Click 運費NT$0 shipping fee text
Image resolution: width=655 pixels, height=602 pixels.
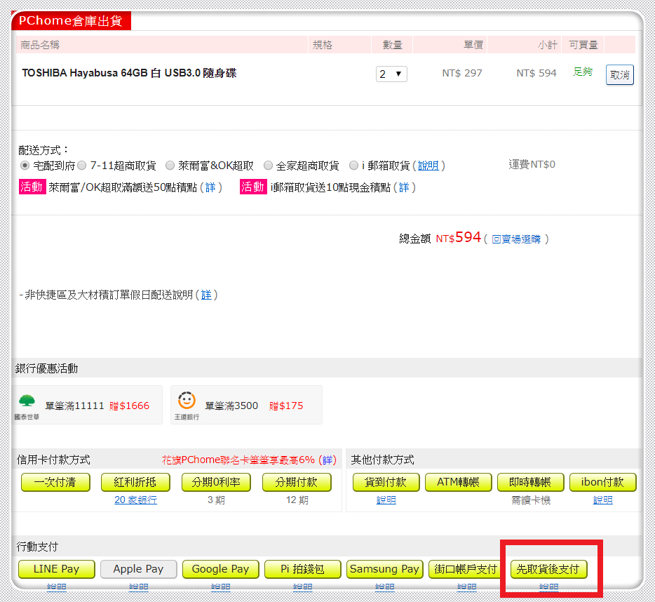point(532,164)
